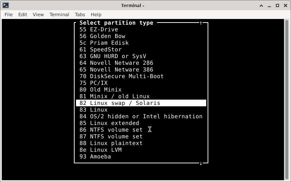
Task: Click the terminal icon in the title bar
Action: [x=5, y=5]
